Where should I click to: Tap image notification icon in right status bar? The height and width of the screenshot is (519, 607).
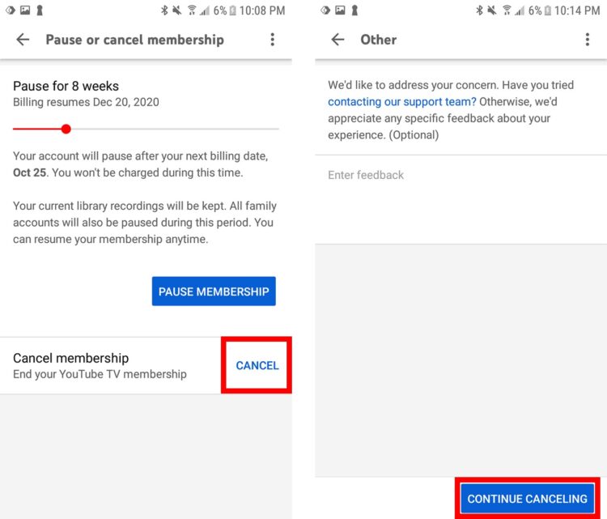point(340,10)
